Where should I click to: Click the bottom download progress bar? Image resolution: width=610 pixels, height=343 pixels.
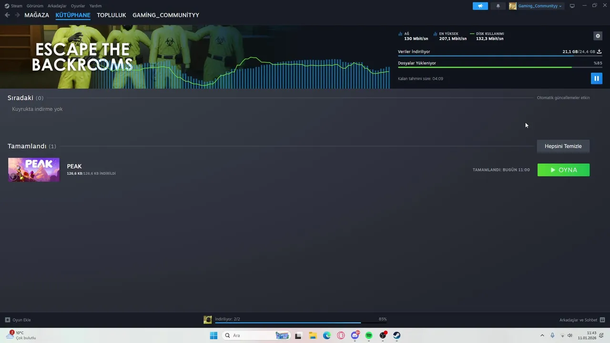(x=301, y=323)
